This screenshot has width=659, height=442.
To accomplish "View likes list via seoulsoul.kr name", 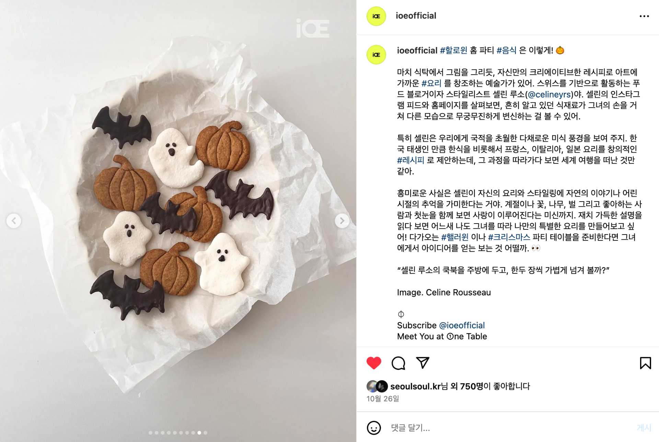I will click(x=415, y=386).
